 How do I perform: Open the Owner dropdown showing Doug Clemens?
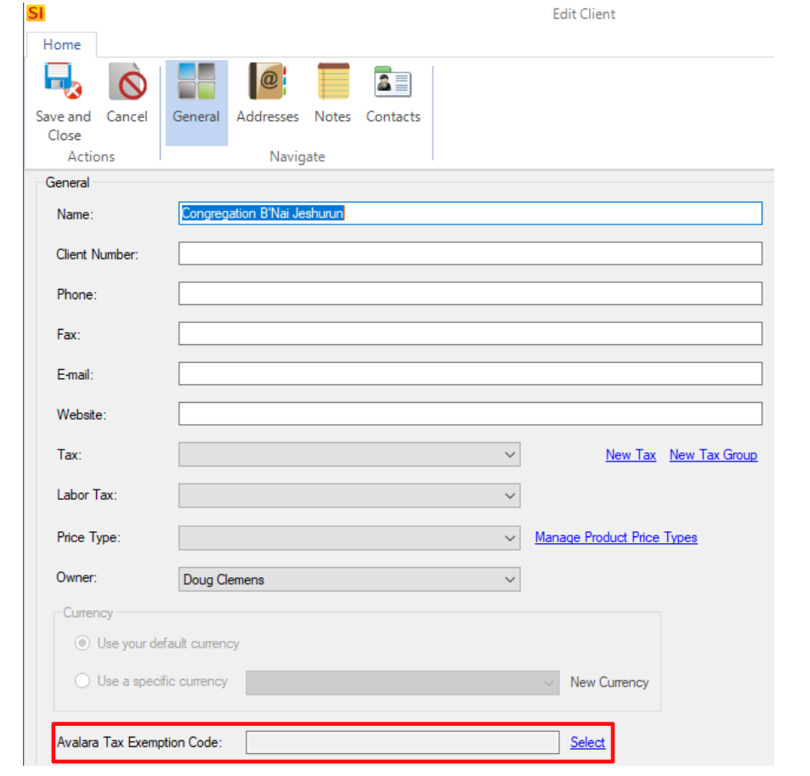[349, 579]
